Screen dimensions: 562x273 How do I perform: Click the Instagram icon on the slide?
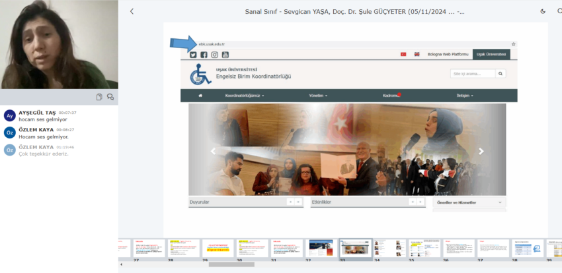point(214,55)
